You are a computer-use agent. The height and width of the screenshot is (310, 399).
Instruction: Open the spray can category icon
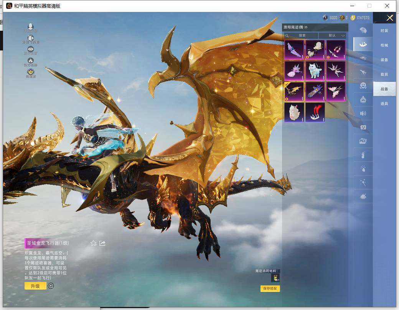coord(363,155)
